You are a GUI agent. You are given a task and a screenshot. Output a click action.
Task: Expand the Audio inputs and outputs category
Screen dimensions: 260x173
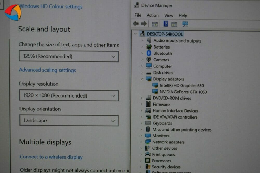point(142,40)
